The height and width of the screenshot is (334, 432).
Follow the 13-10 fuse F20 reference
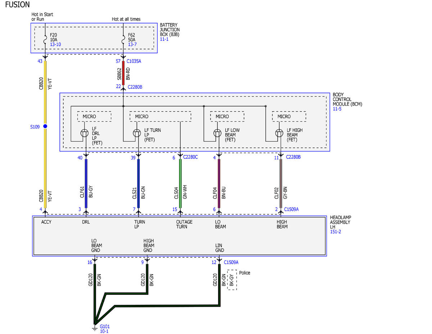click(55, 44)
